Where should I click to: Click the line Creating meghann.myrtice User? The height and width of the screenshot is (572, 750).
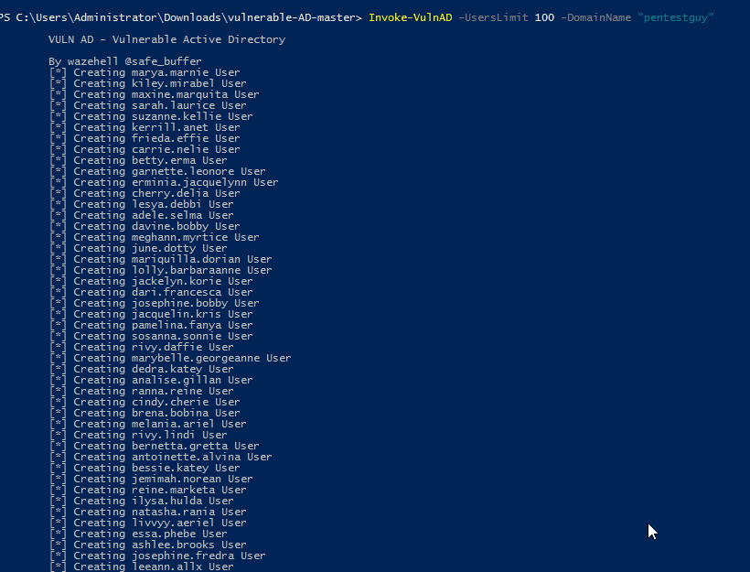pos(154,237)
